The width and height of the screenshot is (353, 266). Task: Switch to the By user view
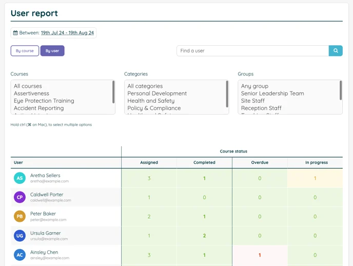pyautogui.click(x=52, y=51)
